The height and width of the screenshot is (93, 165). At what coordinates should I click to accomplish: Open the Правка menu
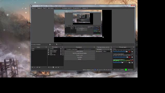pyautogui.click(x=39, y=8)
